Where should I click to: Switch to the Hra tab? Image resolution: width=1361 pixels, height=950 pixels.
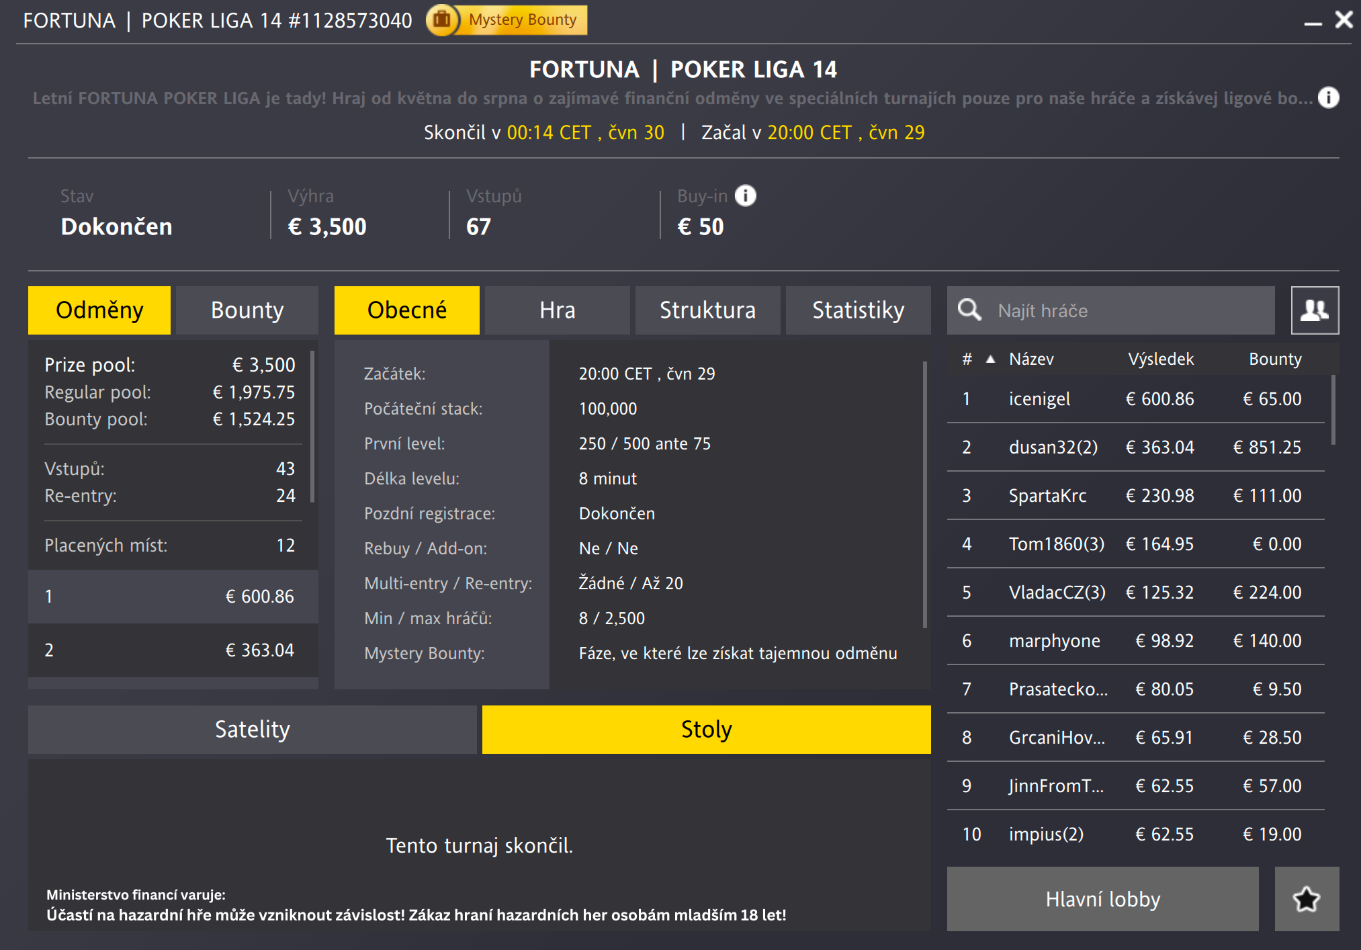[557, 310]
